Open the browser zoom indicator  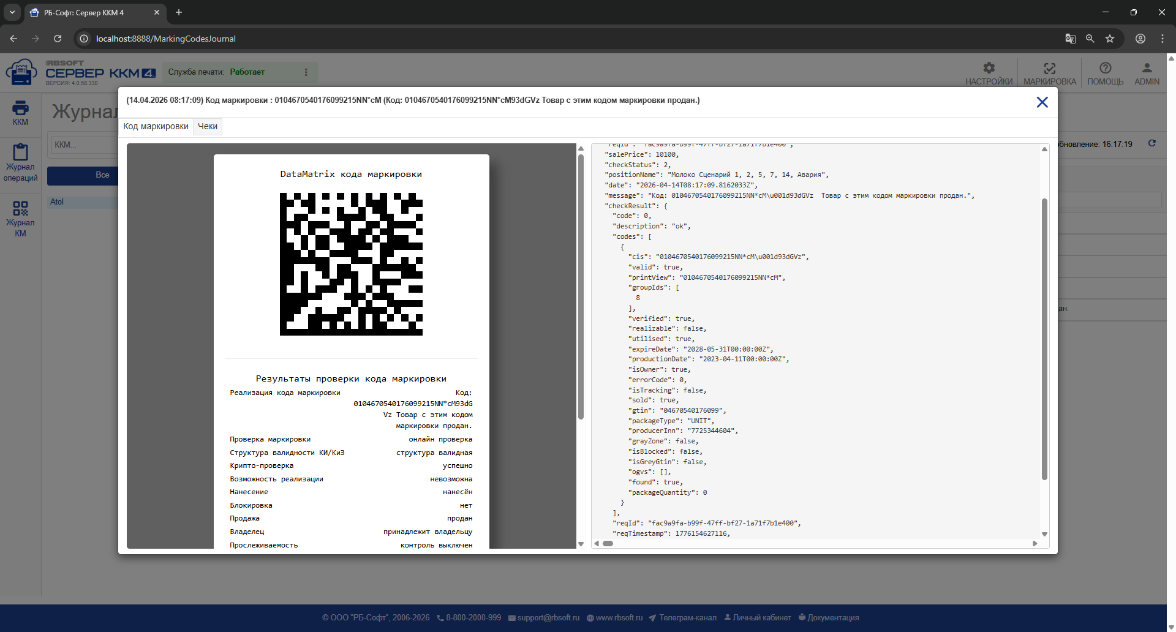tap(1090, 39)
